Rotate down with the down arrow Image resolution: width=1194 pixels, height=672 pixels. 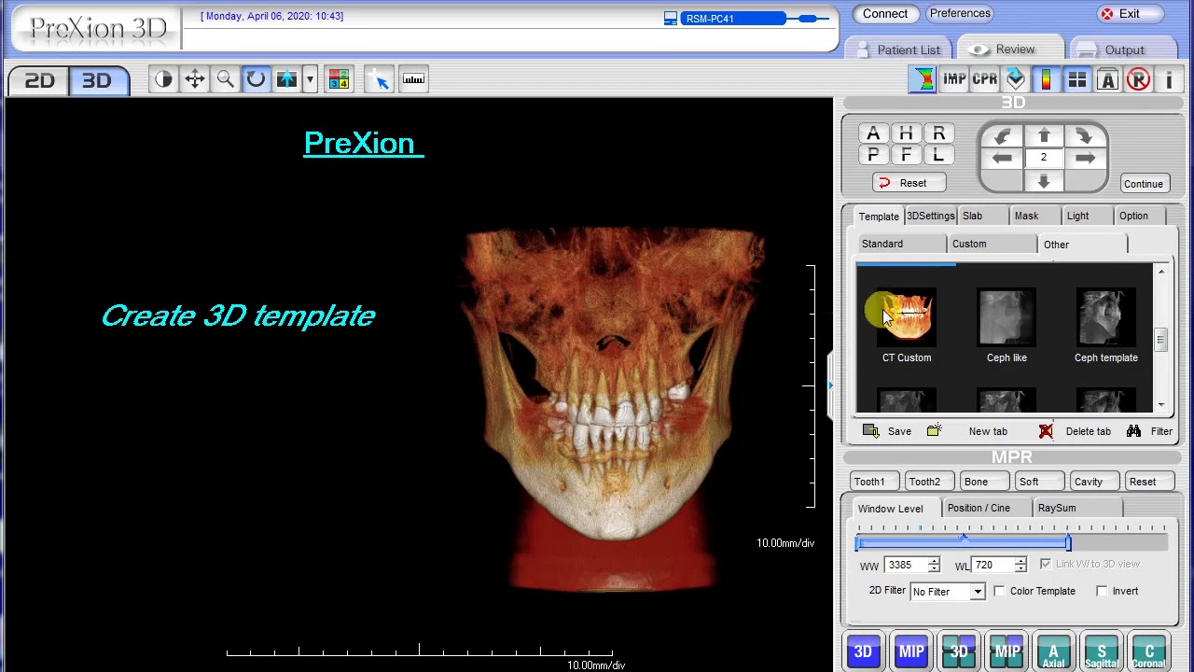tap(1044, 181)
